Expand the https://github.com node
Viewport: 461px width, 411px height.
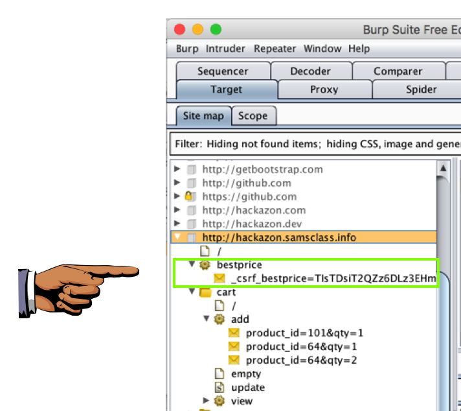pos(177,196)
